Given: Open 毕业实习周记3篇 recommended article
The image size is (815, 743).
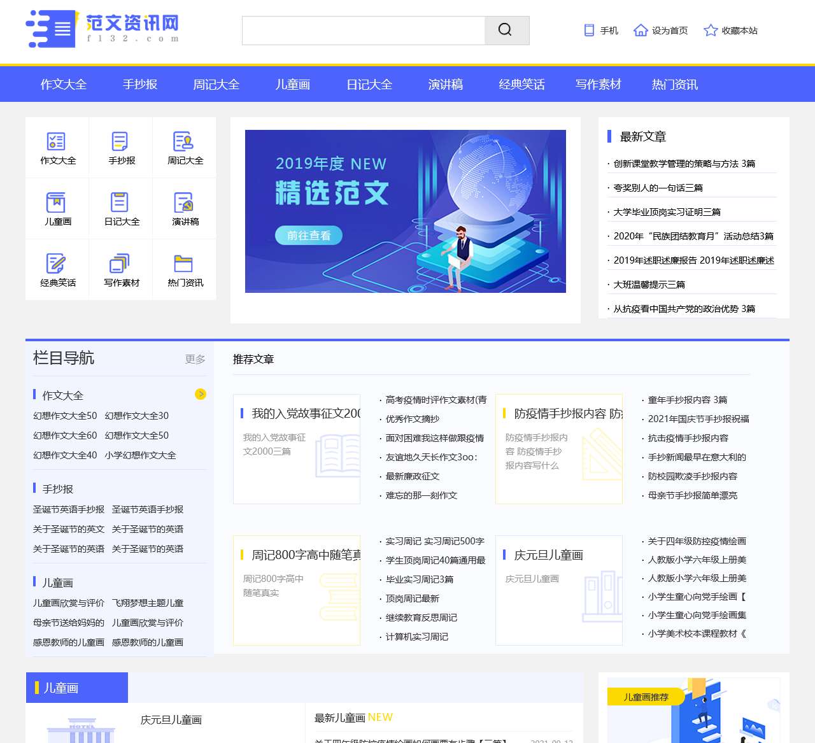Looking at the screenshot, I should pyautogui.click(x=420, y=579).
